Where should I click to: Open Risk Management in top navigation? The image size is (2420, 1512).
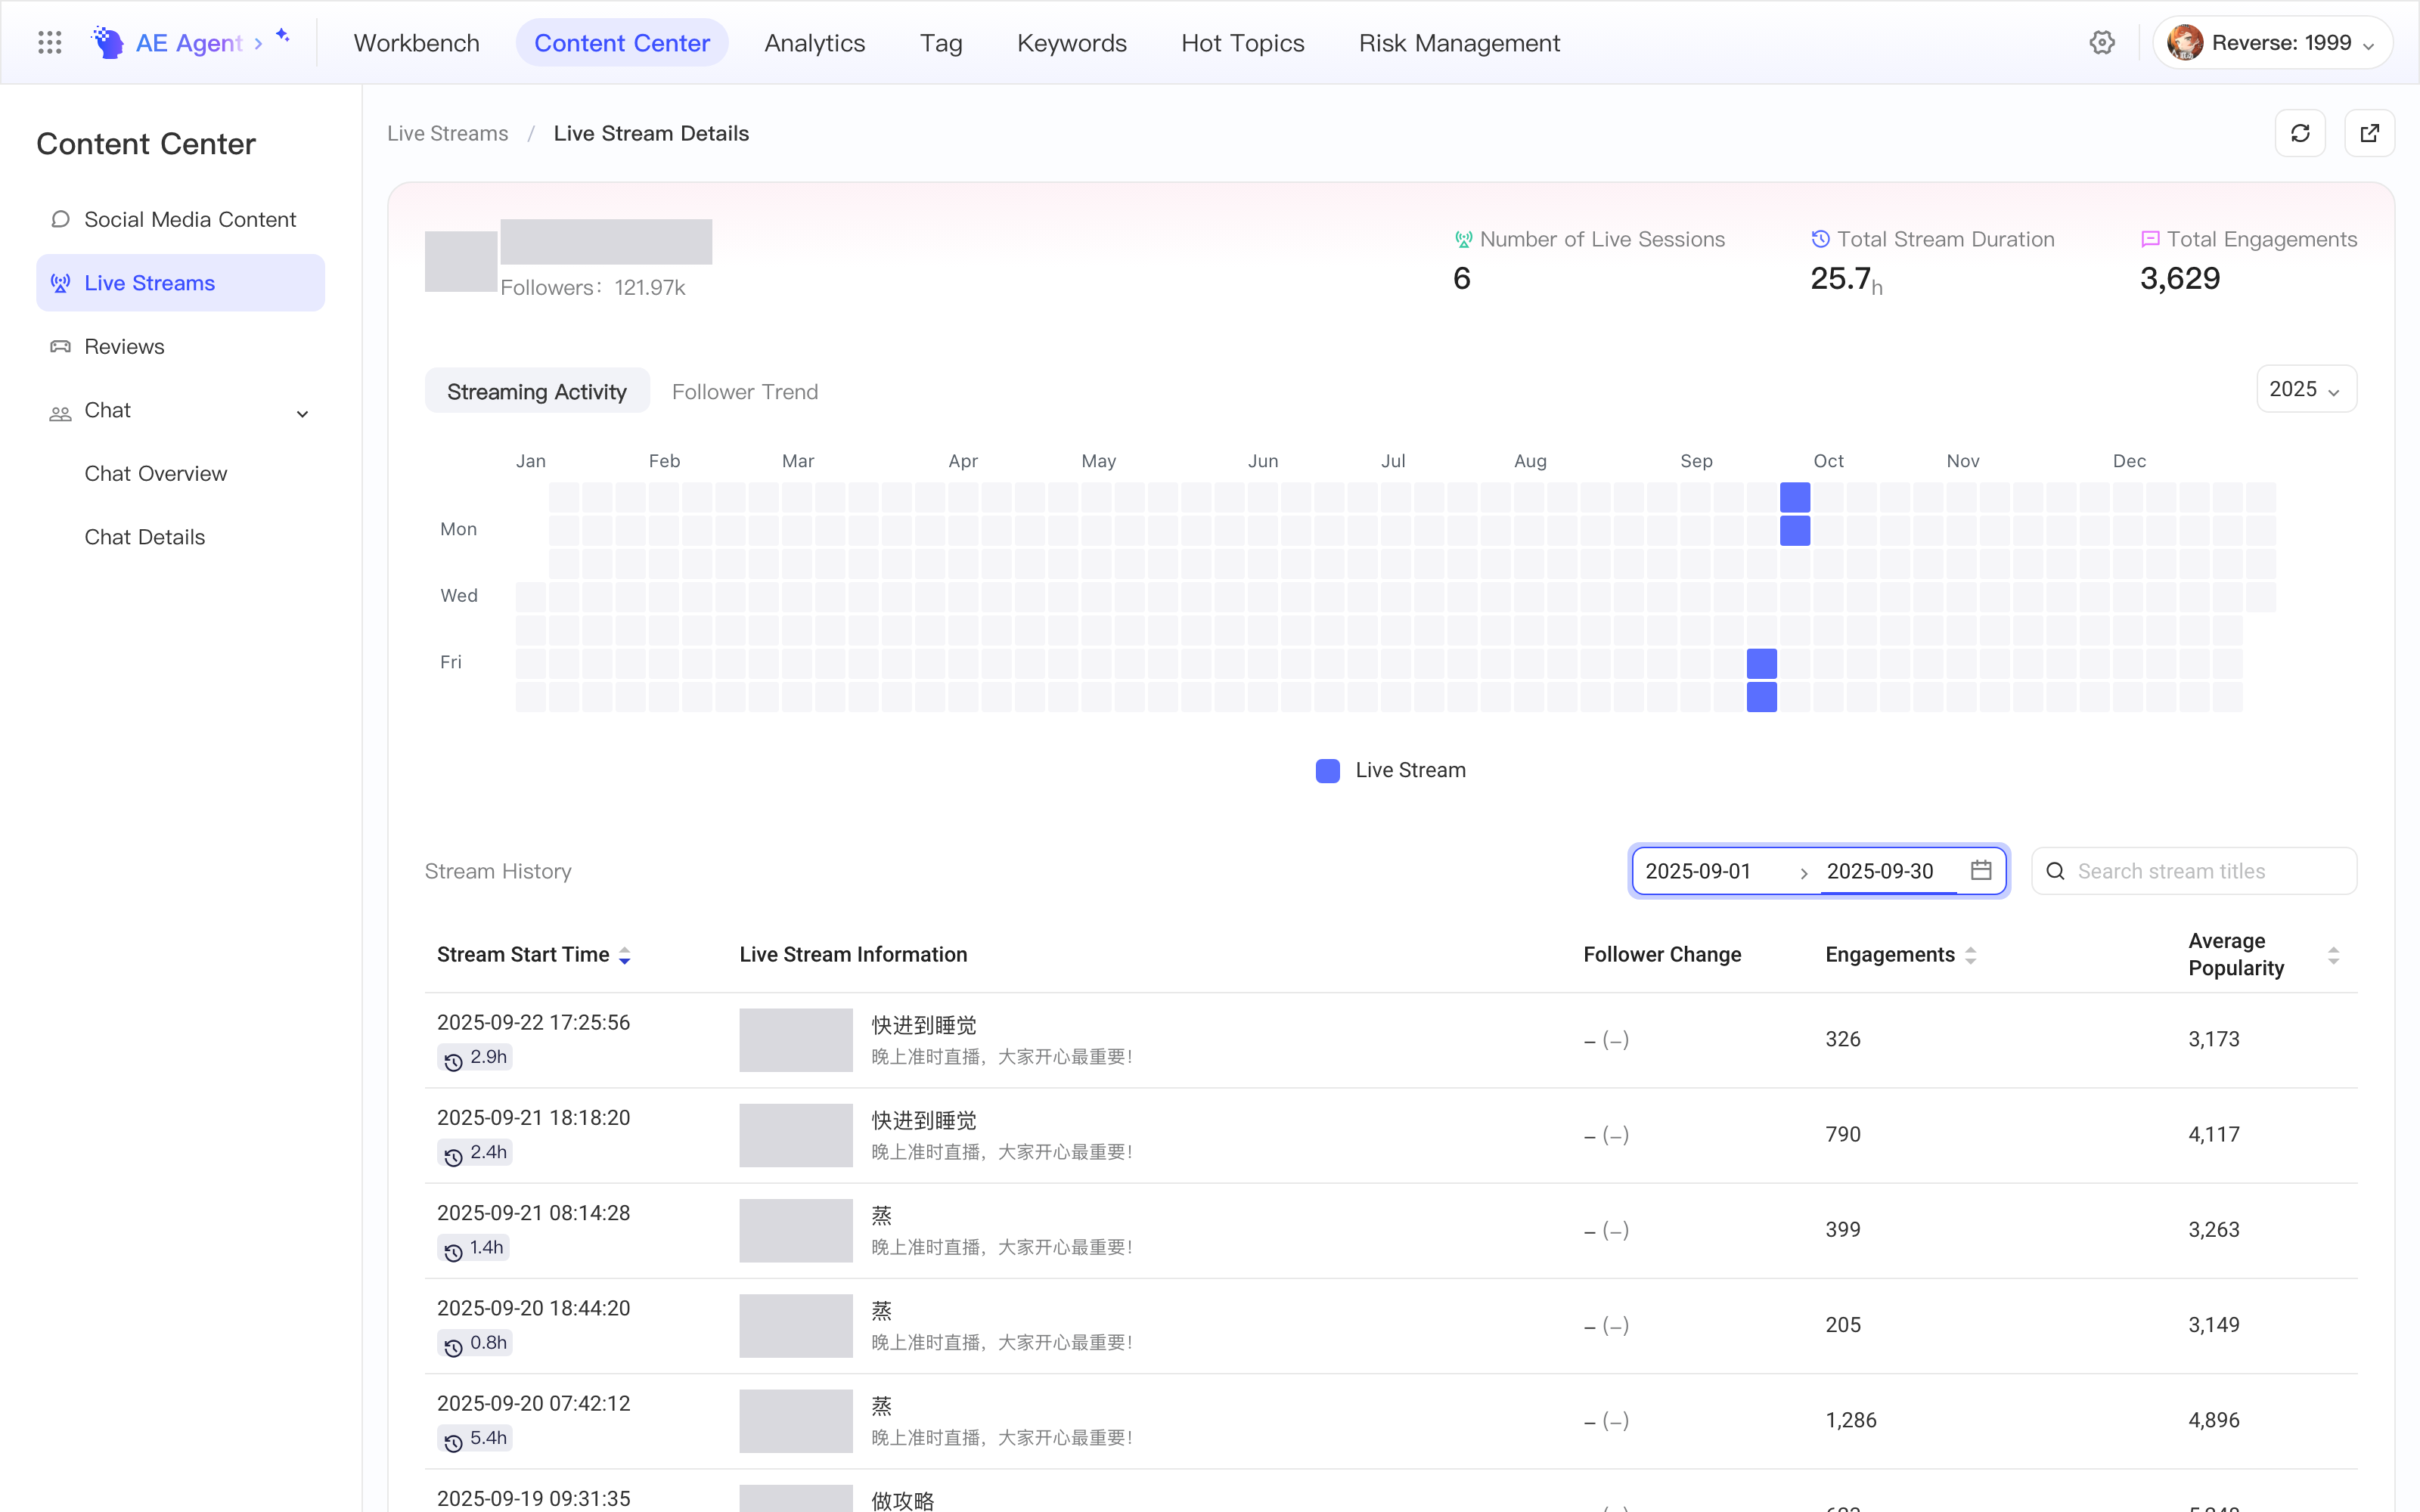[x=1459, y=43]
